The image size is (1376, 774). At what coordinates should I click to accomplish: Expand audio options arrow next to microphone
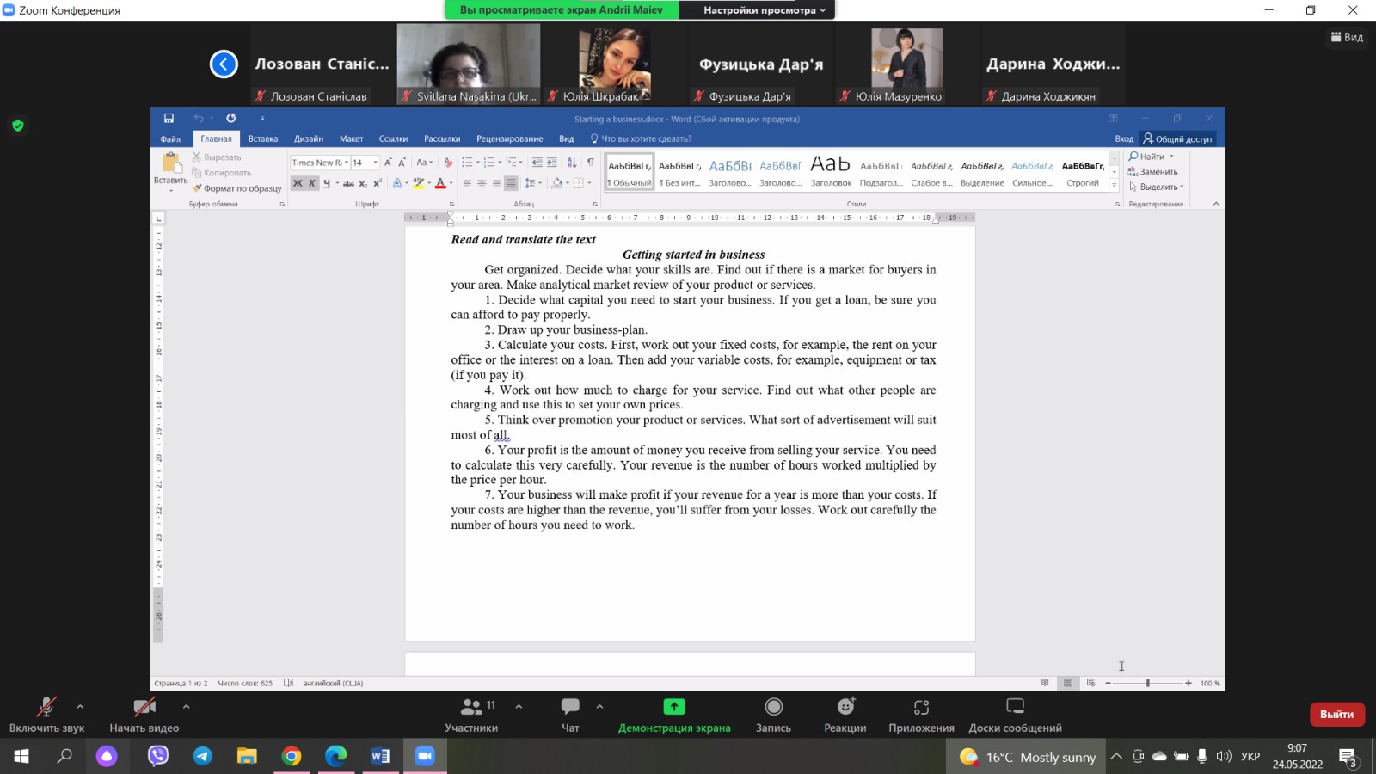click(x=80, y=706)
